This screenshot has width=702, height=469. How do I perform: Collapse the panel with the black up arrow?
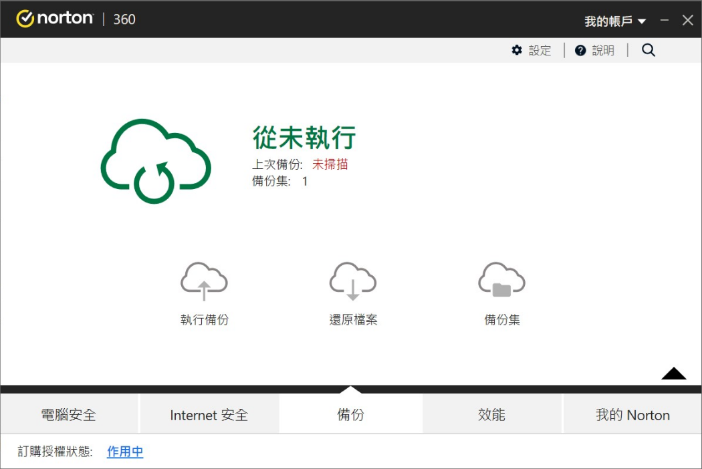tap(673, 373)
